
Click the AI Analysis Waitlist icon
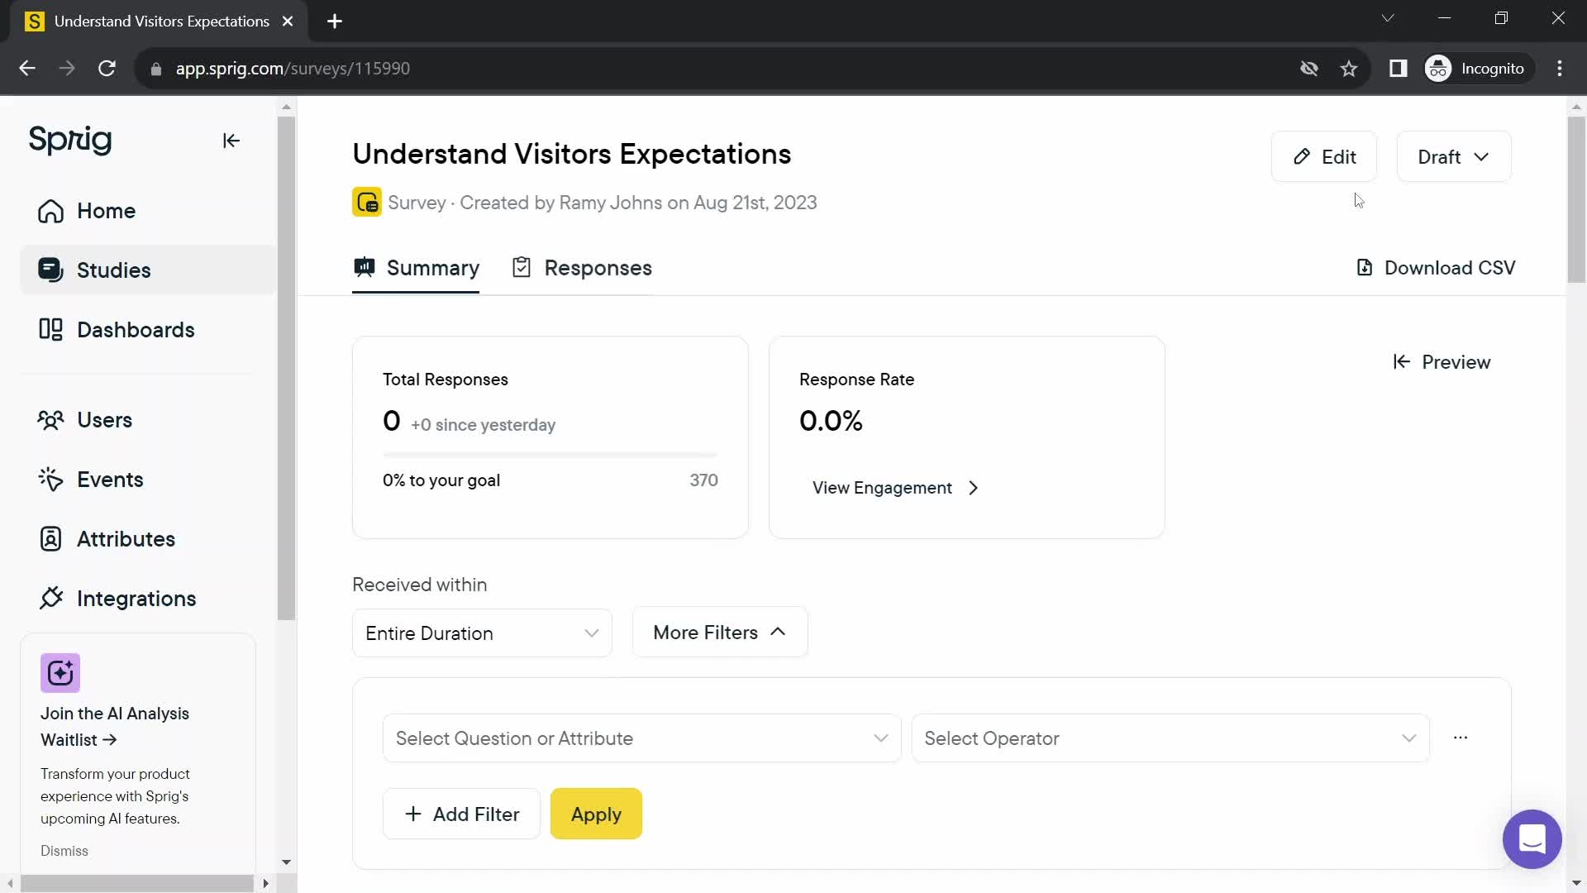[x=60, y=673]
